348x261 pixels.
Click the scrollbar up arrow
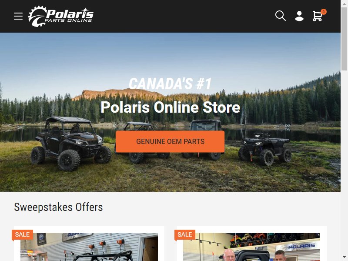pos(344,3)
